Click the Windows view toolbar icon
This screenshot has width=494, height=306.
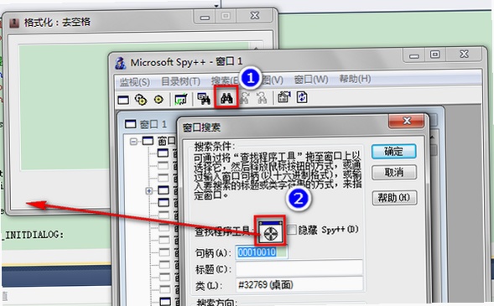coord(123,100)
